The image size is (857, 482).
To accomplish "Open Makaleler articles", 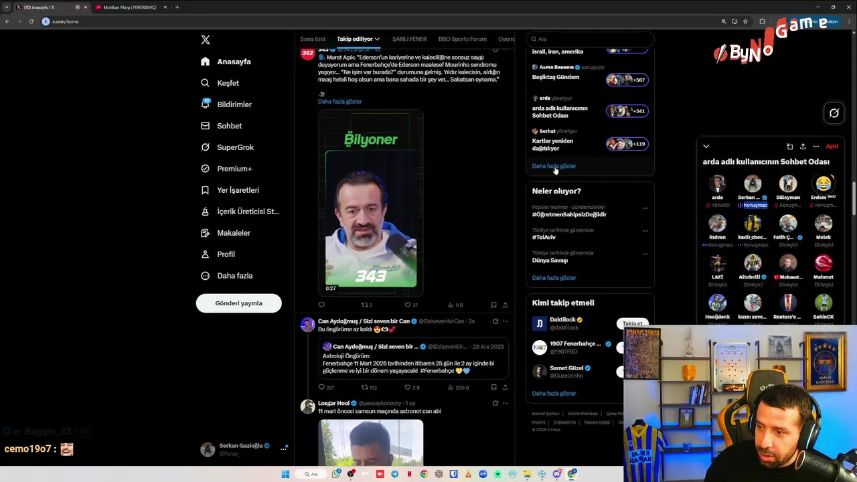I will [225, 233].
